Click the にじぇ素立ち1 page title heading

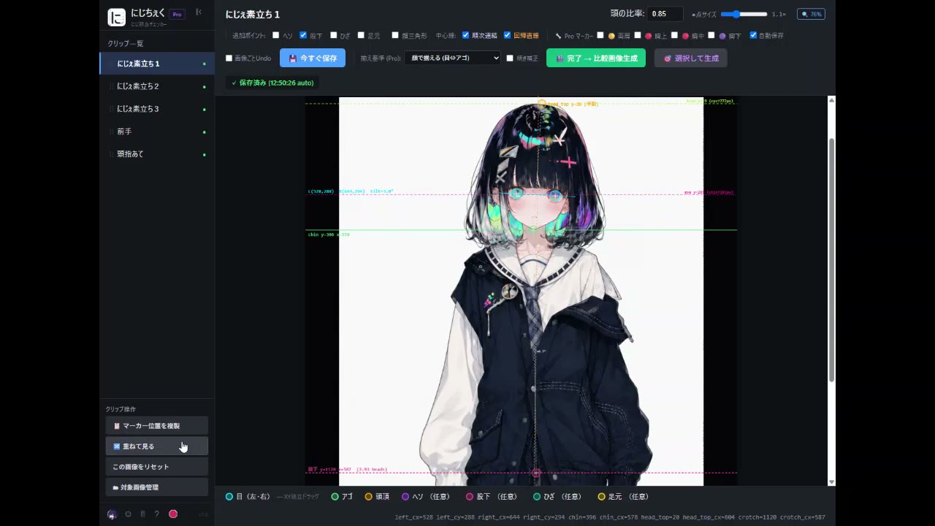point(253,14)
